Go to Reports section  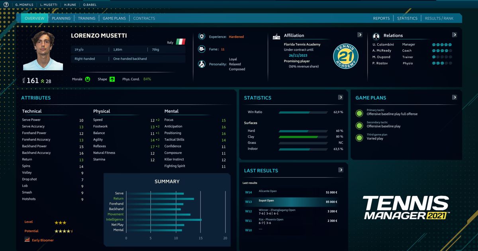(x=381, y=18)
